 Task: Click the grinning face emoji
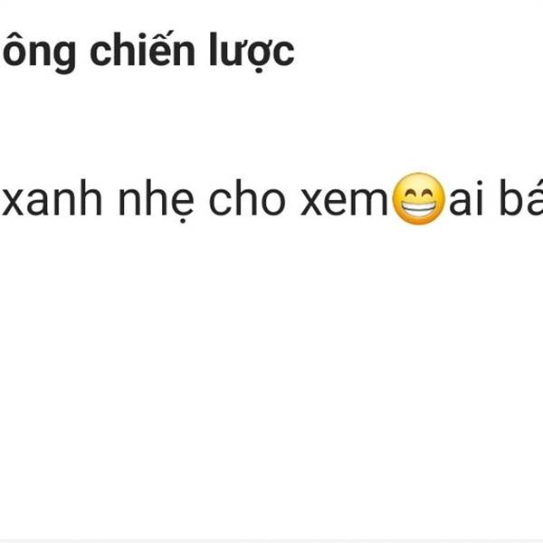pos(418,199)
